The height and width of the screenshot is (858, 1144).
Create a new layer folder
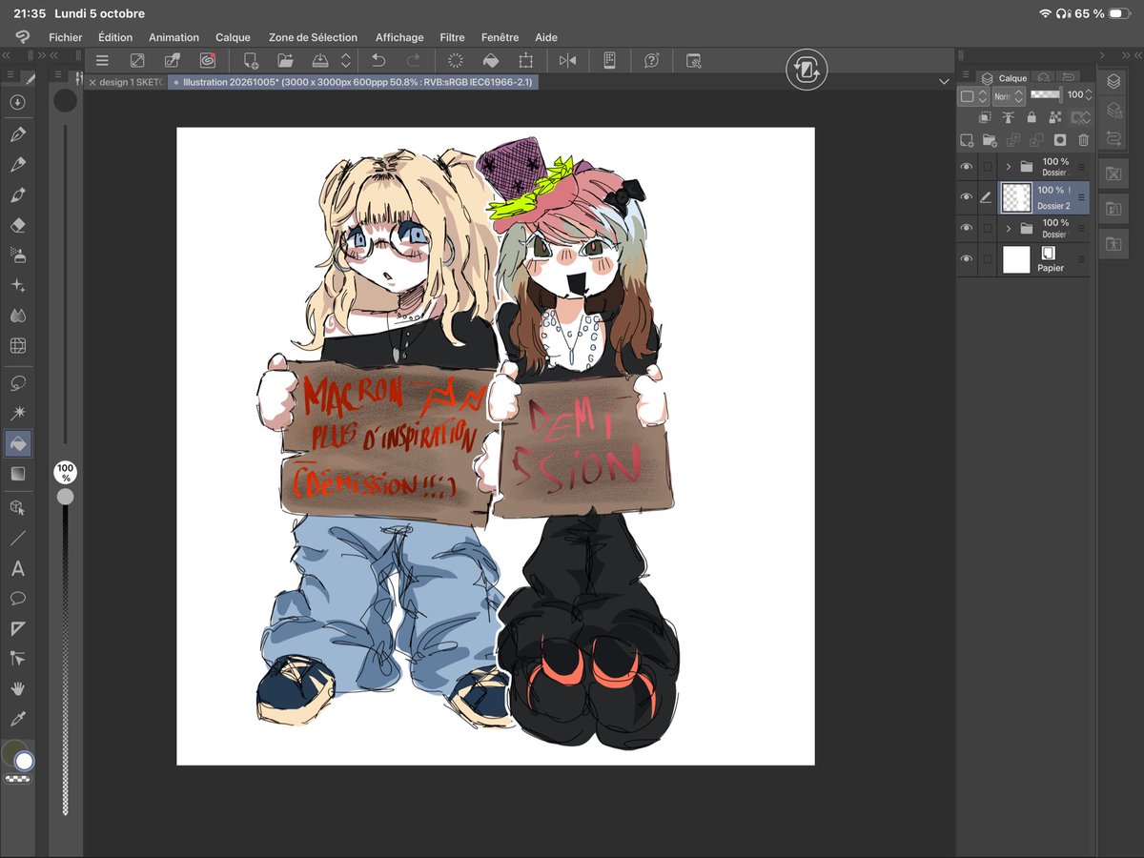(x=990, y=140)
